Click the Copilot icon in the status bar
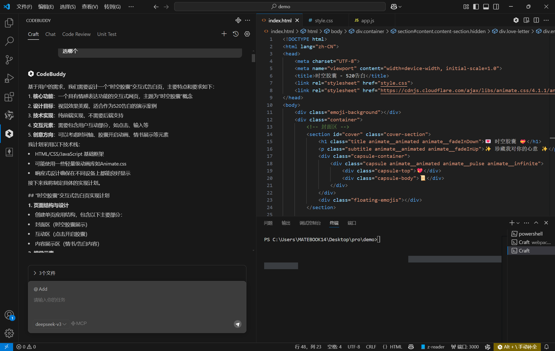The height and width of the screenshot is (351, 555). [x=411, y=347]
